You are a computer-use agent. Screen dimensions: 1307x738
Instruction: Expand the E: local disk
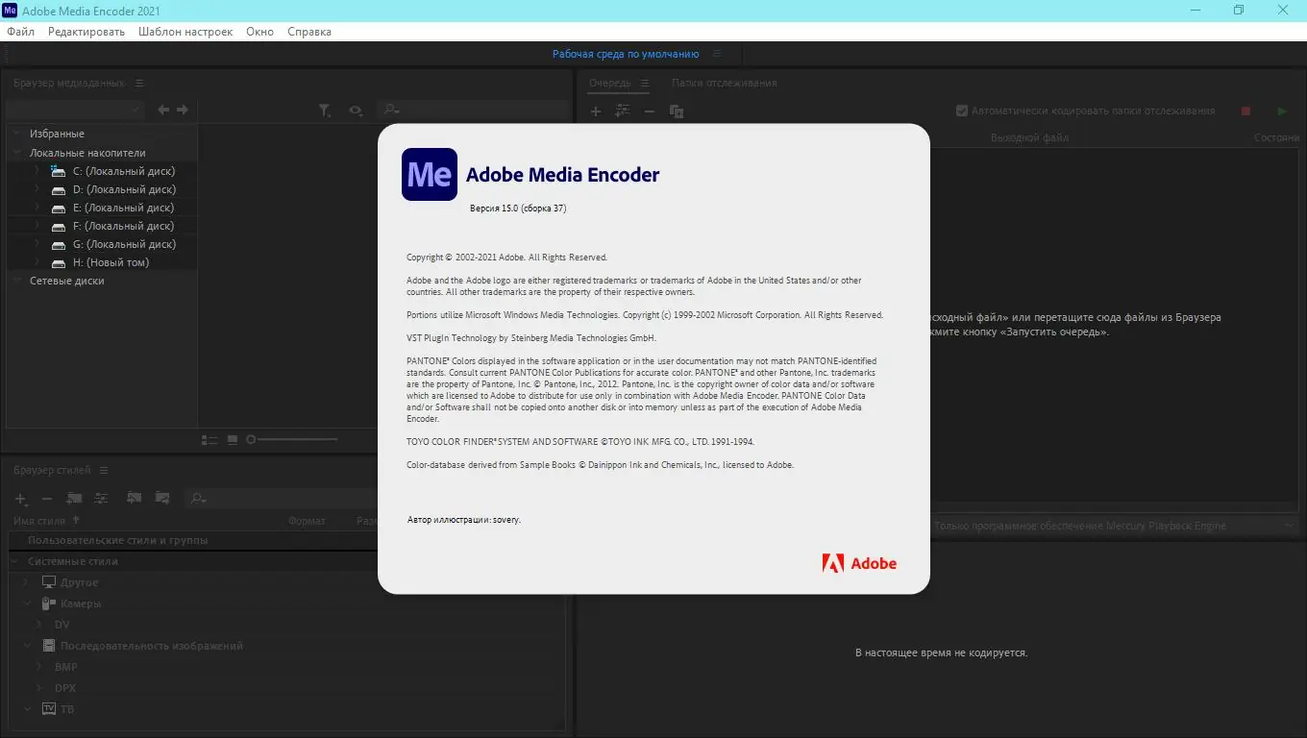[37, 208]
